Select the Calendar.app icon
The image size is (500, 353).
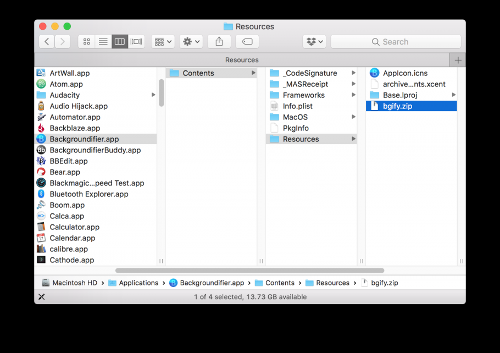point(41,238)
